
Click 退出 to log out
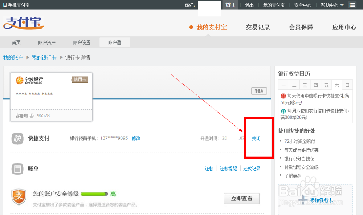249,5
